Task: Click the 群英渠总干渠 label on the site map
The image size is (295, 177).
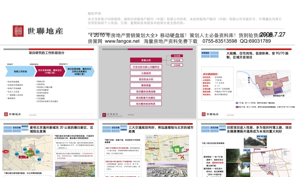Action: (279, 96)
